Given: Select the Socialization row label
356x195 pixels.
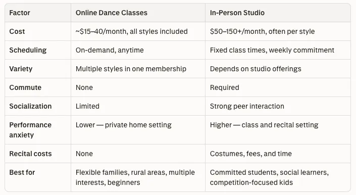Looking at the screenshot, I should tap(30, 106).
